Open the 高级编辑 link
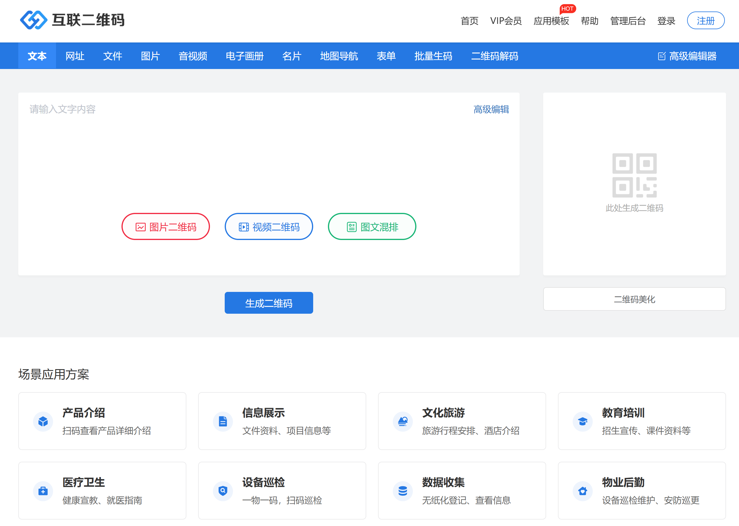739x526 pixels. tap(491, 109)
